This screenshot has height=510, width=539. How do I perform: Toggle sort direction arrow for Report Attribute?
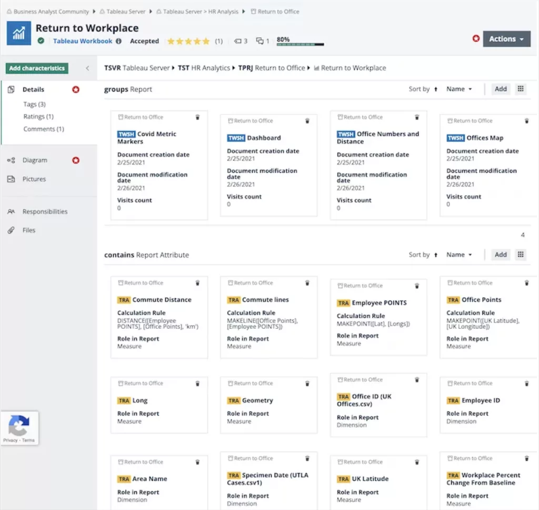435,255
